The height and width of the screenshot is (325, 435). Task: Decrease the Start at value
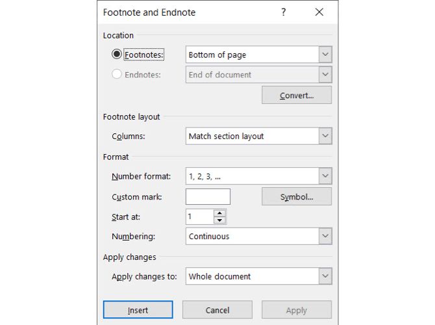point(220,220)
